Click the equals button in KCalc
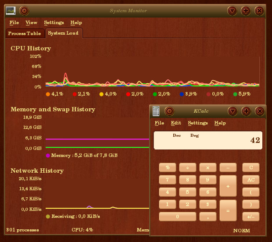Image resolution: width=272 pixels, height=242 pixels. [x=228, y=210]
